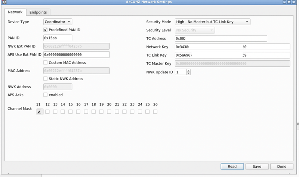Check channel 26 in Channel Mask
Screen dimensions: 299x177
(x=155, y=111)
